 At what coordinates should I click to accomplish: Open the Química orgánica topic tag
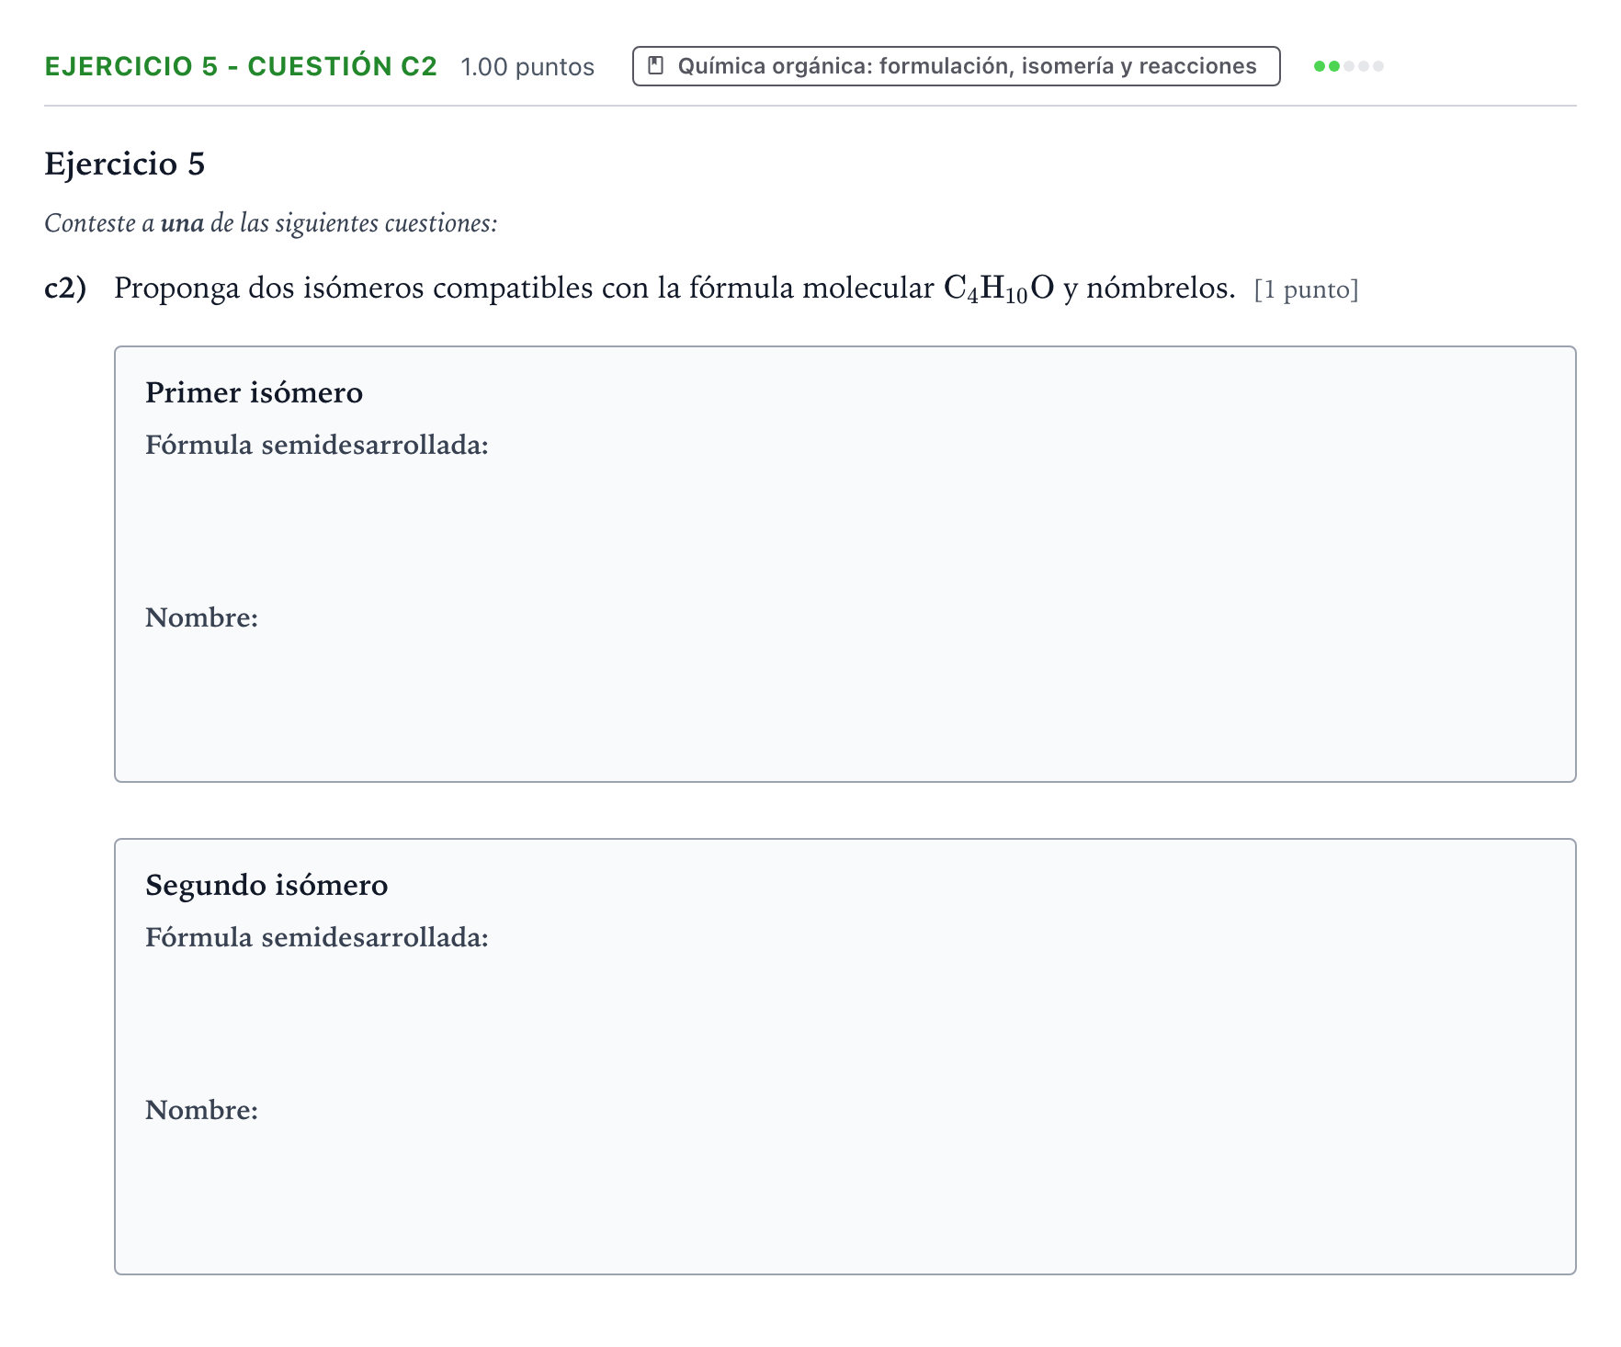click(x=956, y=66)
